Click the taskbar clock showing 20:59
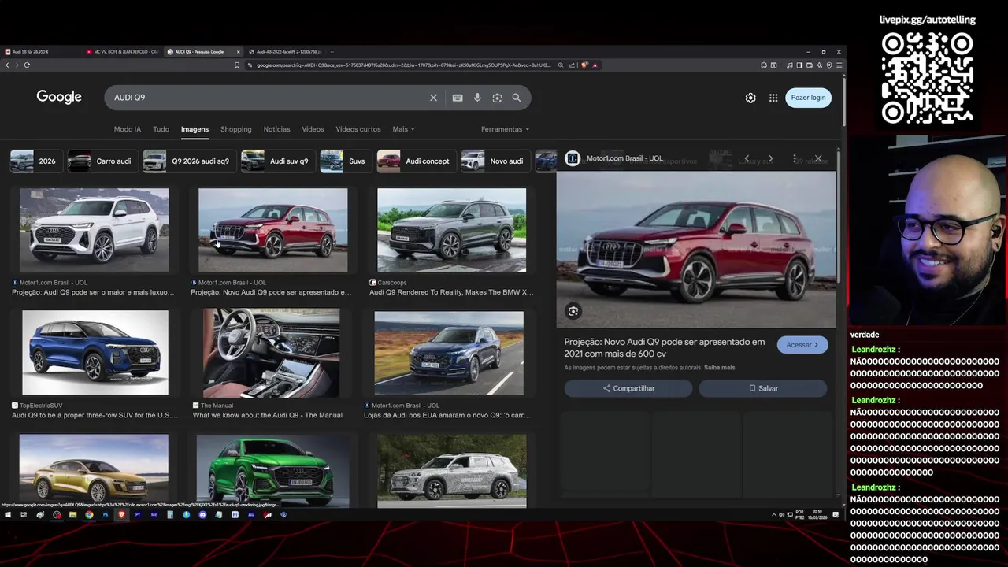The image size is (1008, 567). pos(817,515)
